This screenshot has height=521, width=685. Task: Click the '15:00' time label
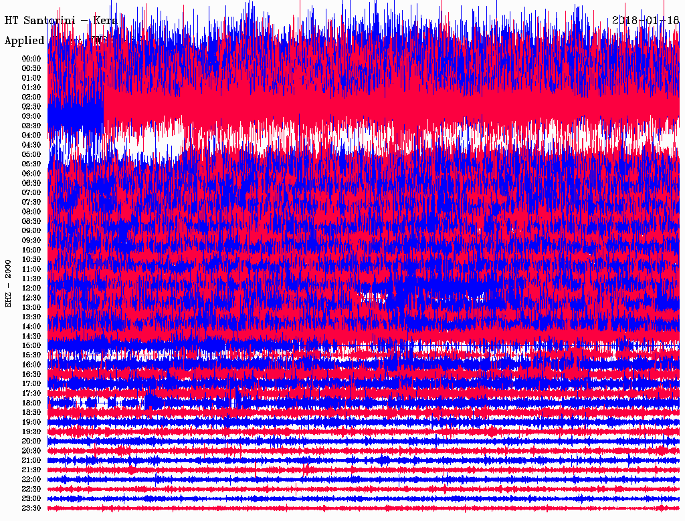(x=31, y=345)
